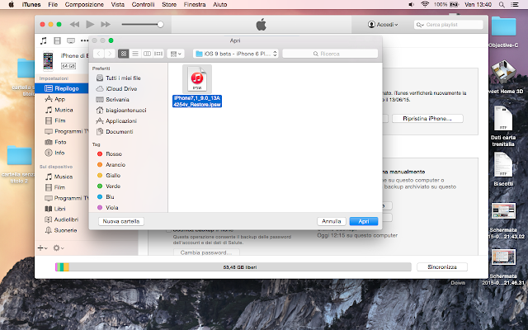Open Scrivania in dialog sidebar

[x=113, y=100]
